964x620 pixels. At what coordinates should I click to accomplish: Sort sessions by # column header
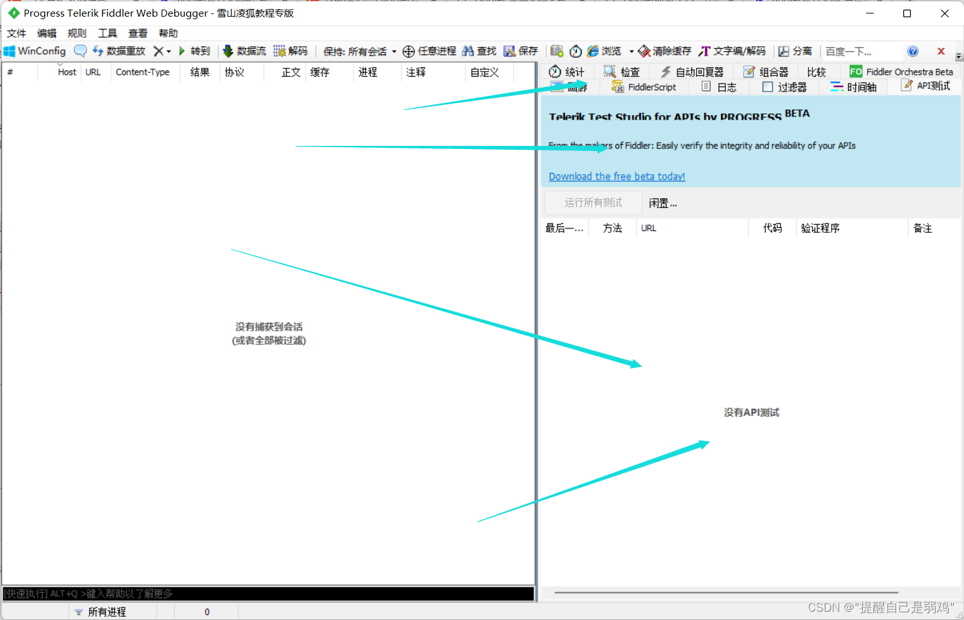pos(20,72)
